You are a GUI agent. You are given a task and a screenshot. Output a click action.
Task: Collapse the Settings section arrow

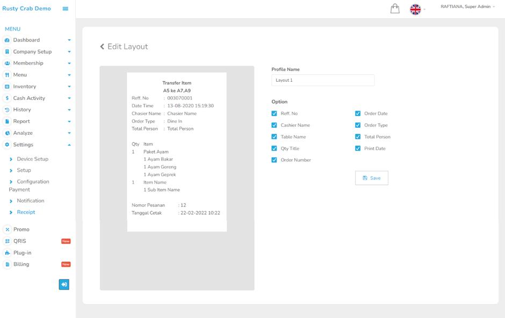tap(69, 145)
